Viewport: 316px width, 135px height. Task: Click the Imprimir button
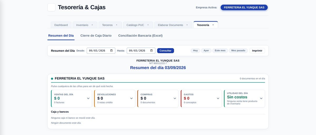click(257, 50)
